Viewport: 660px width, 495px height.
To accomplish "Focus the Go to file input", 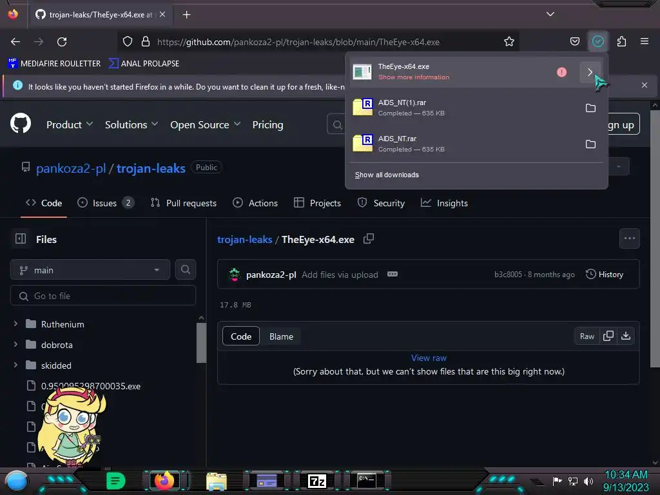I will tap(103, 296).
